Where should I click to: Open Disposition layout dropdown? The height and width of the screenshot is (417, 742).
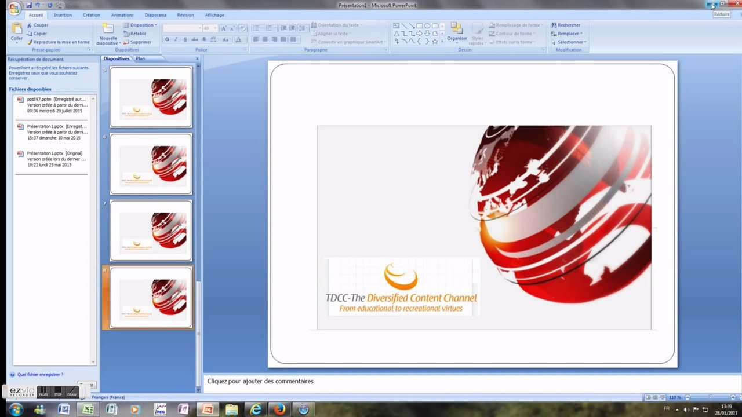(x=140, y=25)
